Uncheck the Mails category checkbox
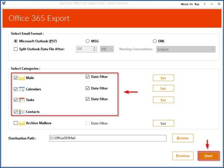This screenshot has height=168, width=224. coord(16,78)
